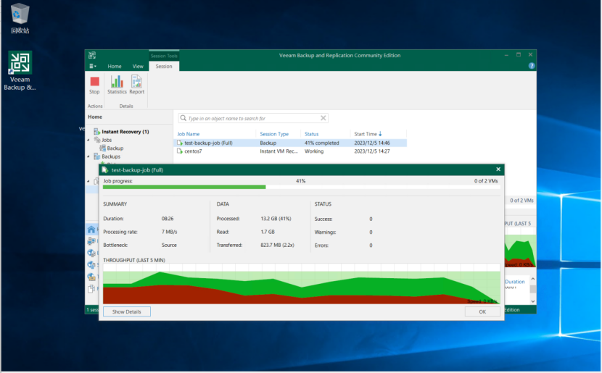602x373 pixels.
Task: Switch to the Home ribbon tab
Action: [x=115, y=67]
